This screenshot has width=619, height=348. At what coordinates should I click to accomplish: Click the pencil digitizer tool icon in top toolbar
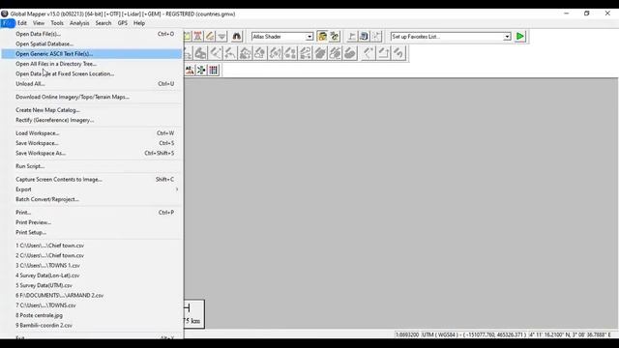210,37
